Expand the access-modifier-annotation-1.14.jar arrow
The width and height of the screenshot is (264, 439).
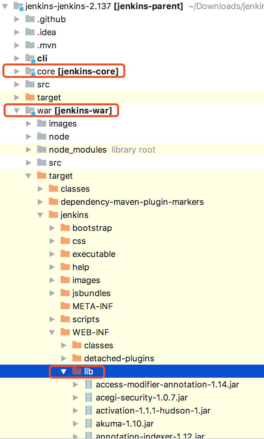[76, 385]
